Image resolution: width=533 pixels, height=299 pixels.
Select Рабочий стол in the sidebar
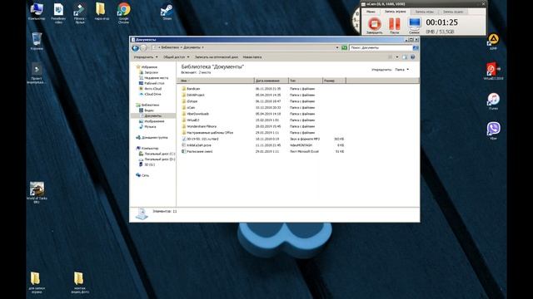point(152,83)
